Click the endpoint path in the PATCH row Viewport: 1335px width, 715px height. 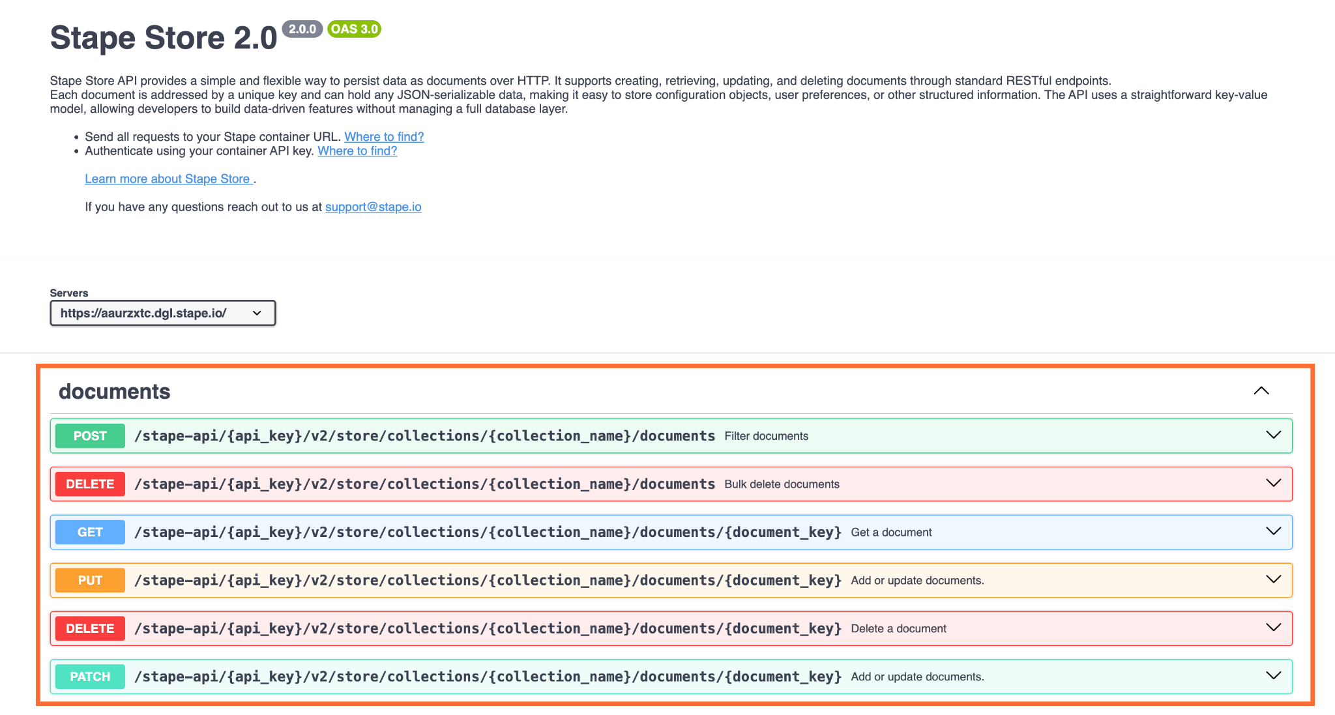tap(488, 677)
